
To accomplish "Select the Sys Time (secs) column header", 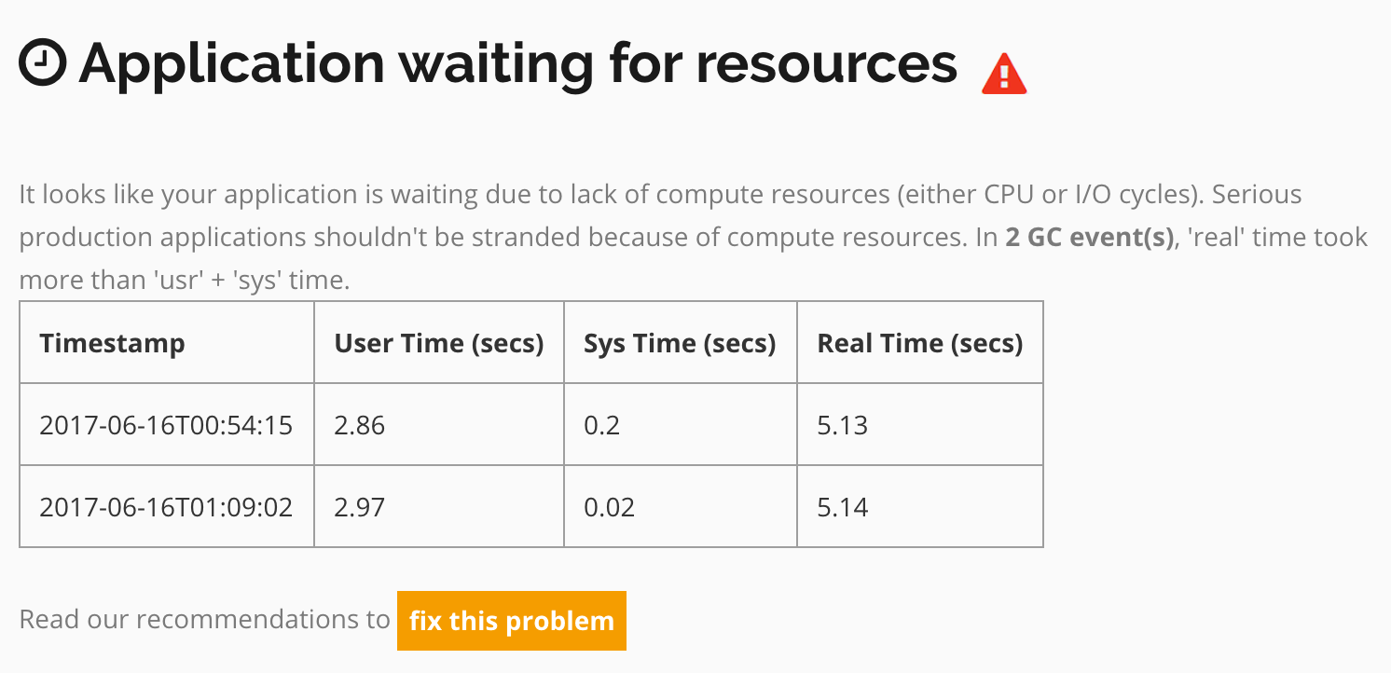I will click(681, 342).
